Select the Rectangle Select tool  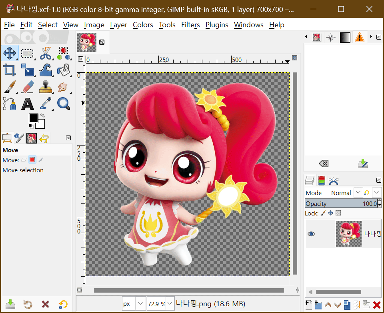point(27,53)
